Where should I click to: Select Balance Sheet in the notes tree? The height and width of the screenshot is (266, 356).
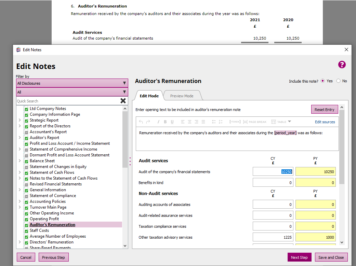coord(42,161)
